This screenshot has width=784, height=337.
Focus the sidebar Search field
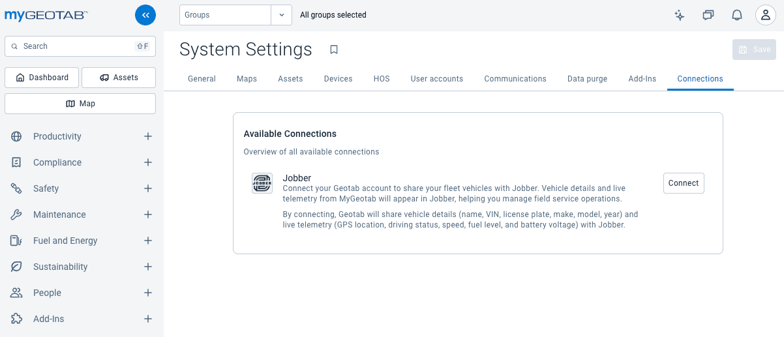[80, 46]
